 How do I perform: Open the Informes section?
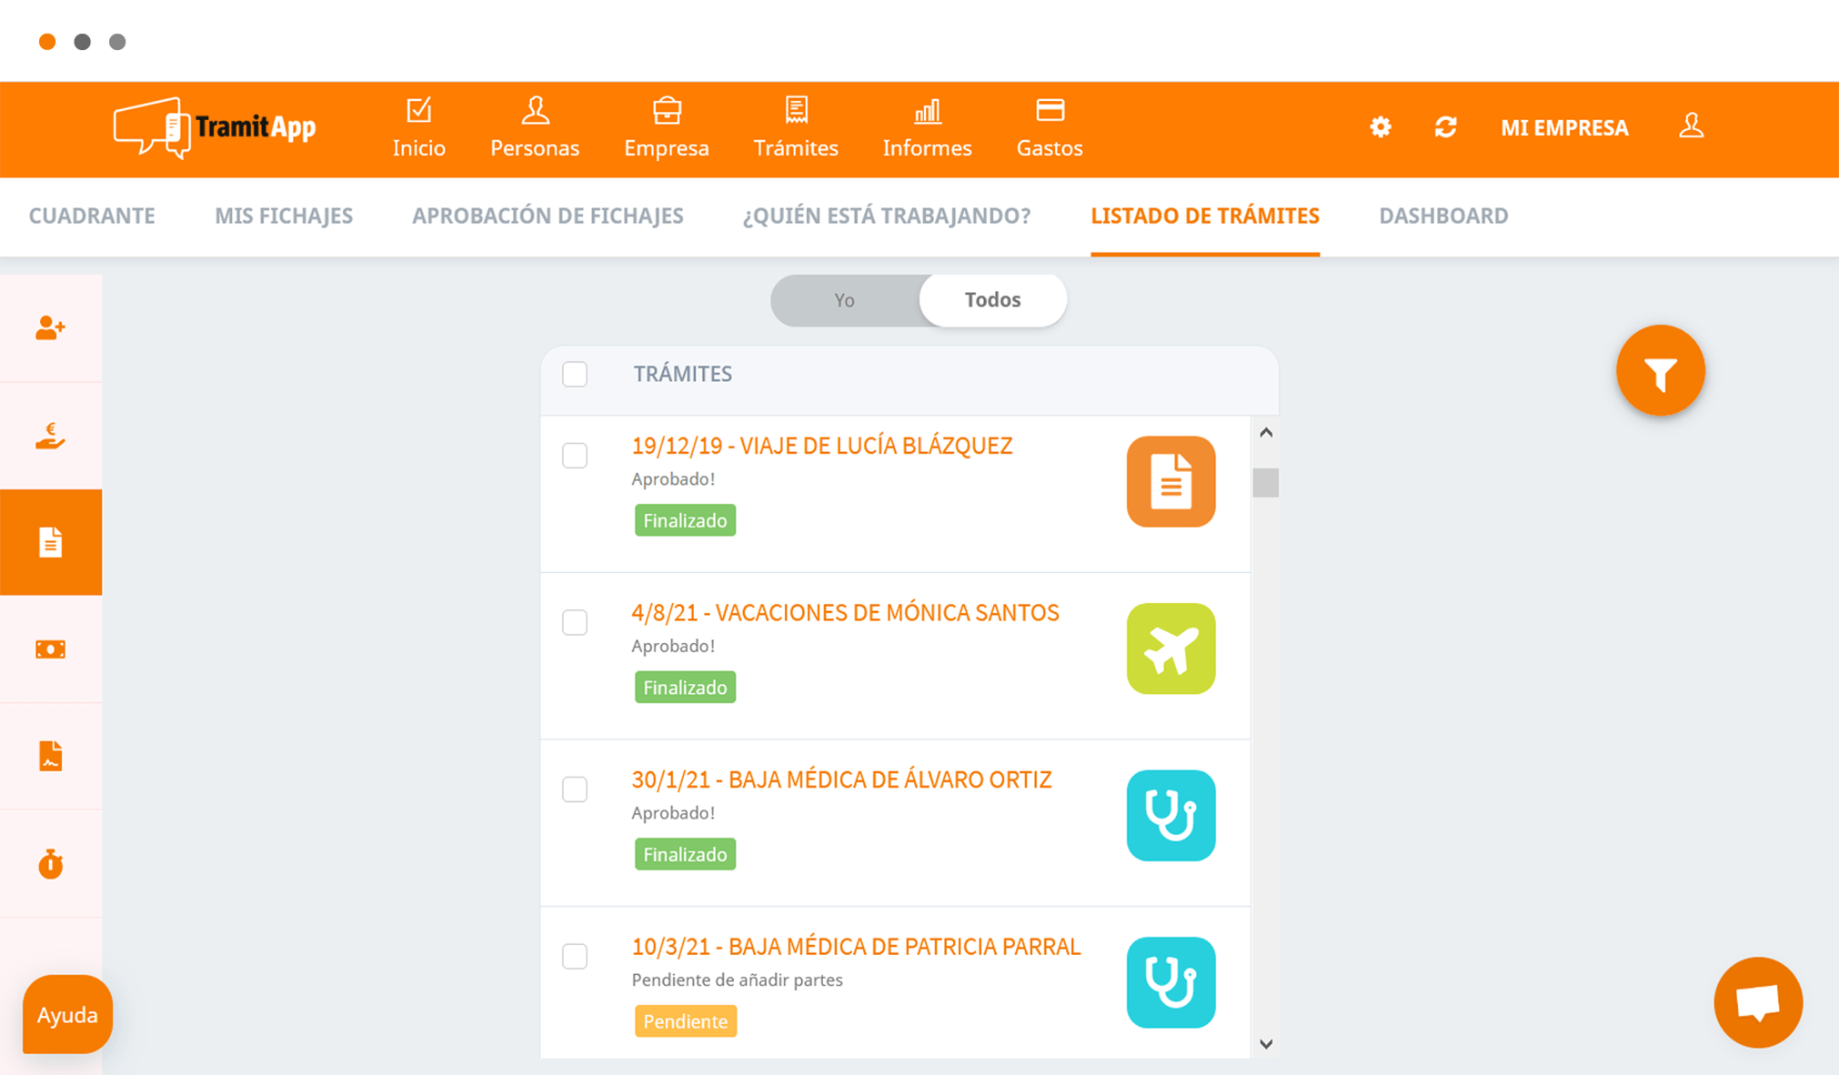[927, 128]
